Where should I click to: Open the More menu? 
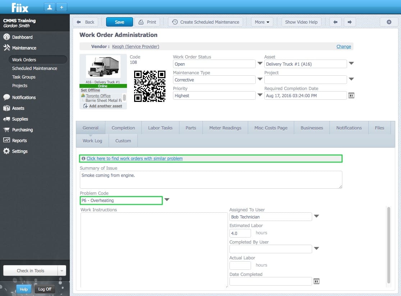pos(262,22)
